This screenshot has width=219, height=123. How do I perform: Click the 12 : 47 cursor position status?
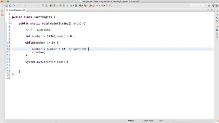[x=162, y=121]
